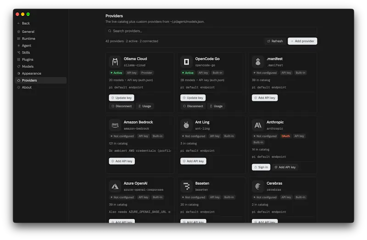
Task: Click the Appearance sidebar icon
Action: click(x=18, y=73)
